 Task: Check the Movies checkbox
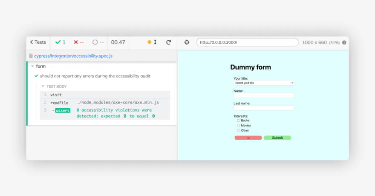pyautogui.click(x=238, y=126)
